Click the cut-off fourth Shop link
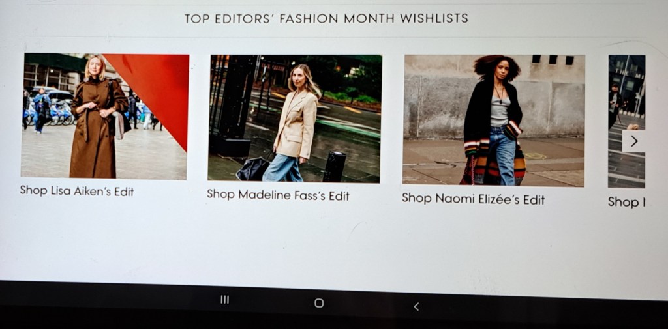 (x=626, y=202)
